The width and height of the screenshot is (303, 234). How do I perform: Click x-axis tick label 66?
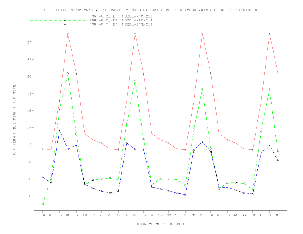click(228, 215)
